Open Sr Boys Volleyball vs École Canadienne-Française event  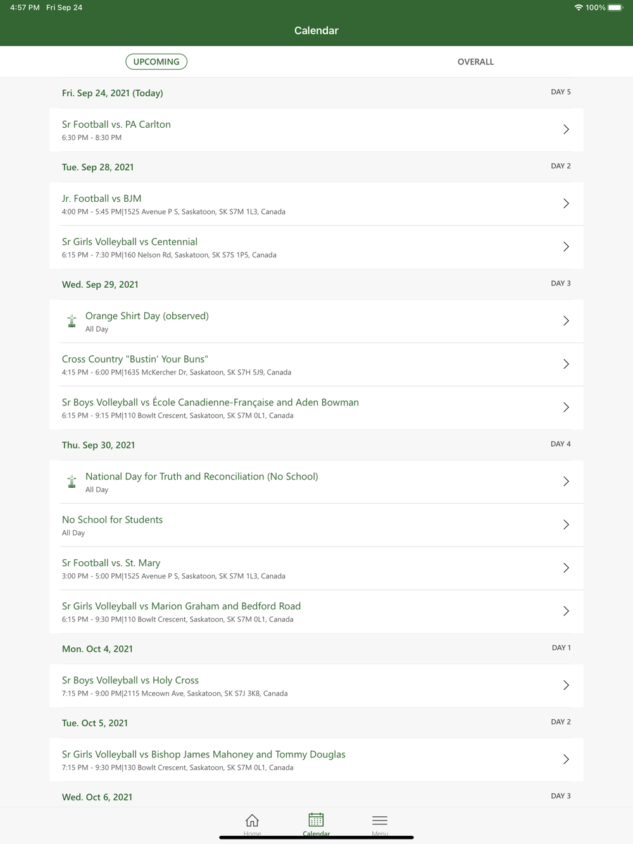[x=316, y=408]
